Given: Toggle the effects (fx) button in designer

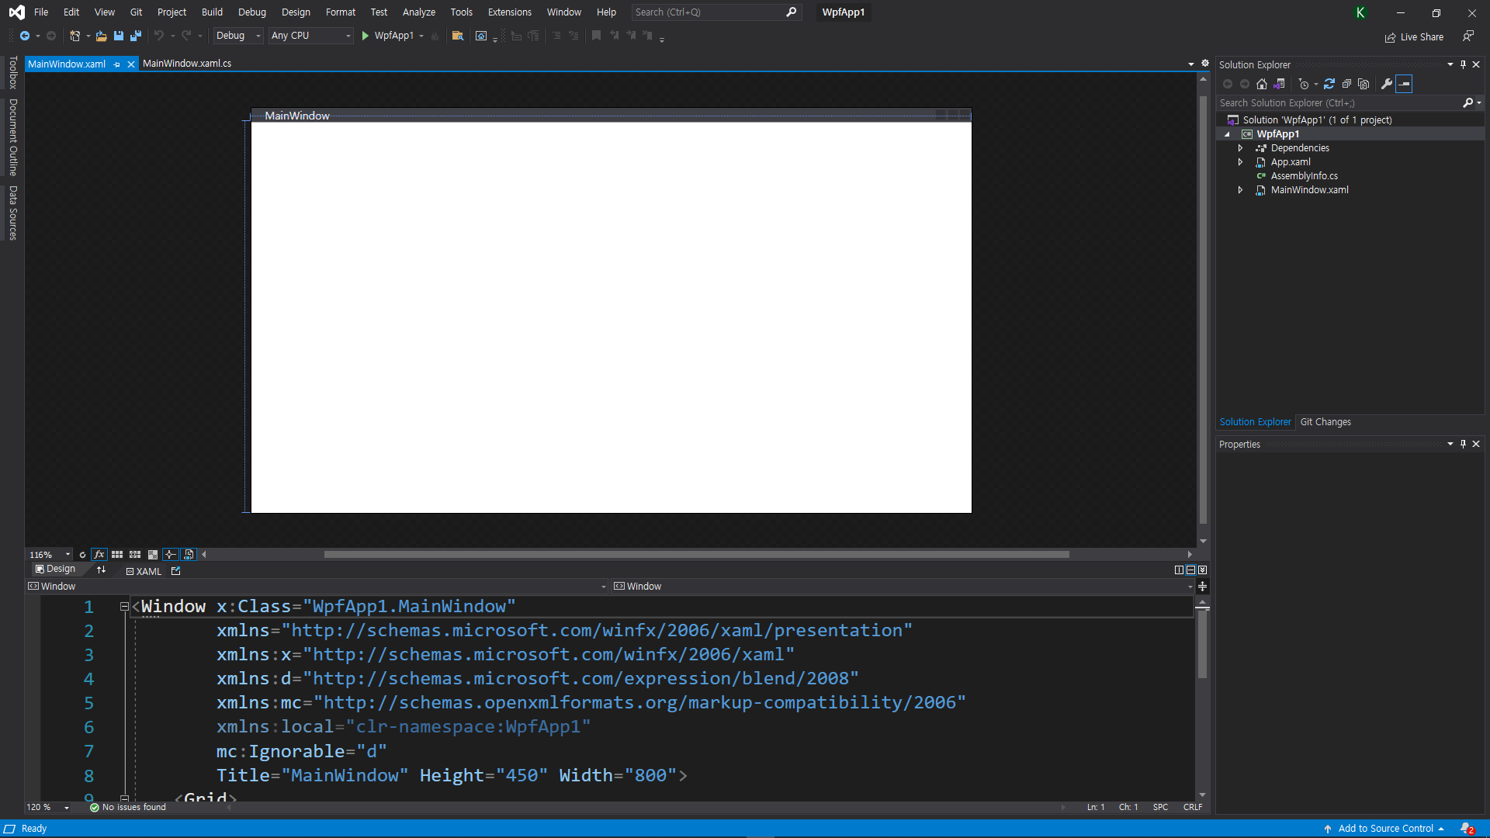Looking at the screenshot, I should click(99, 554).
